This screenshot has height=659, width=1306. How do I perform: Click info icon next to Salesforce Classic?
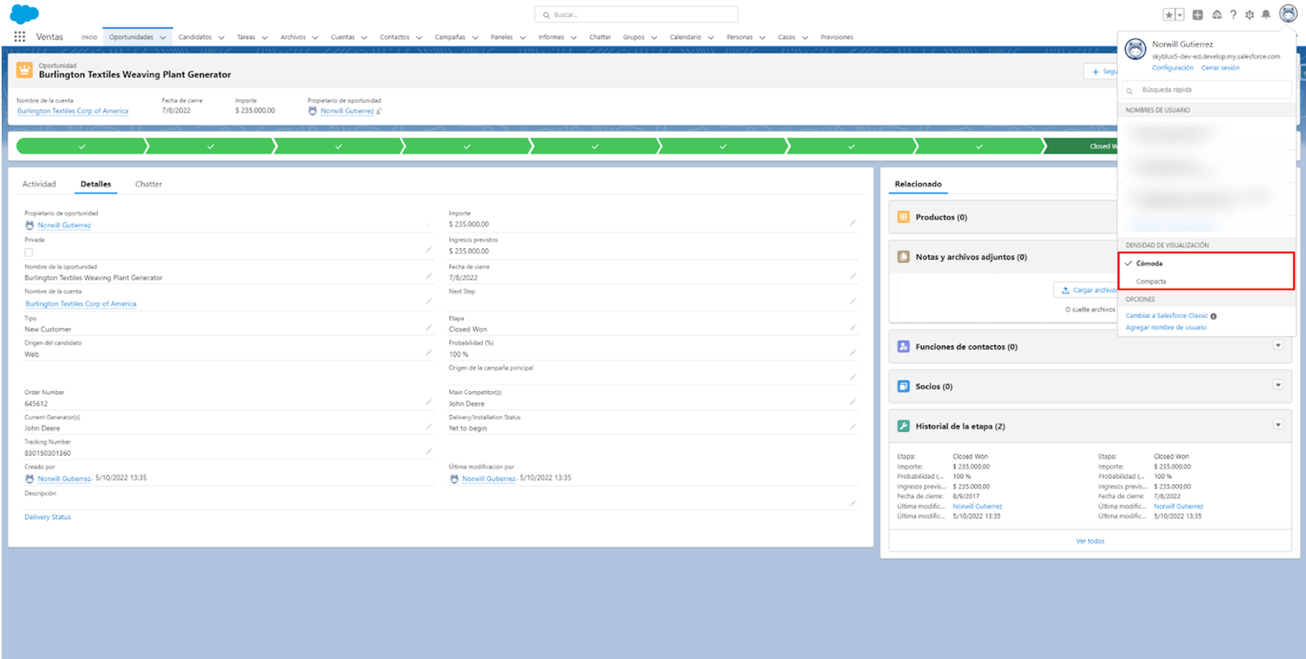point(1214,316)
